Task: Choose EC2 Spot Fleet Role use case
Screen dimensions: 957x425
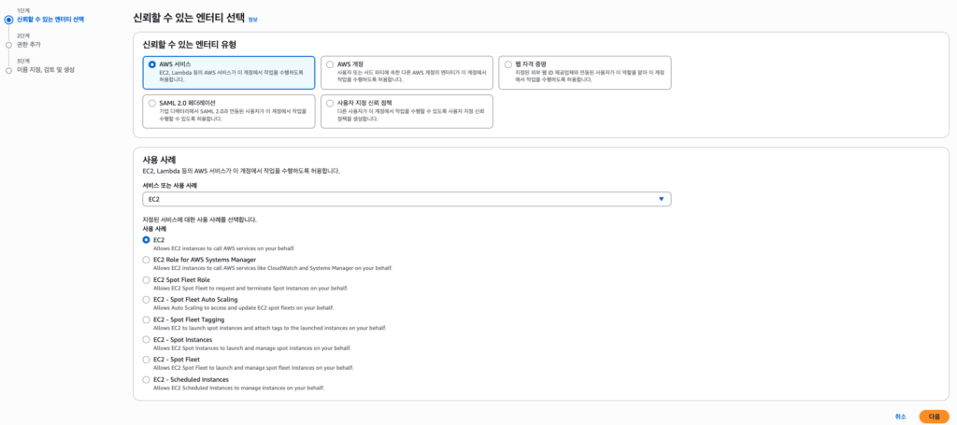Action: coord(146,279)
